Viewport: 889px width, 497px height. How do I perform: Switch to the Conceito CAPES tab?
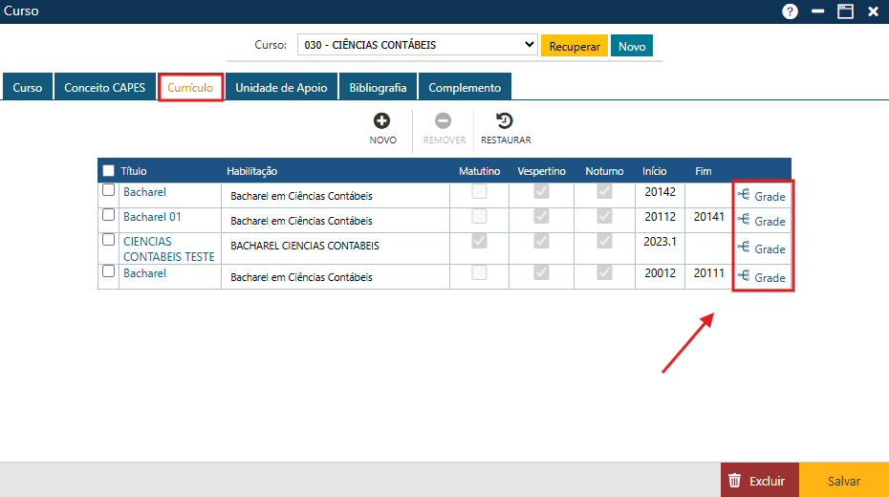[105, 87]
